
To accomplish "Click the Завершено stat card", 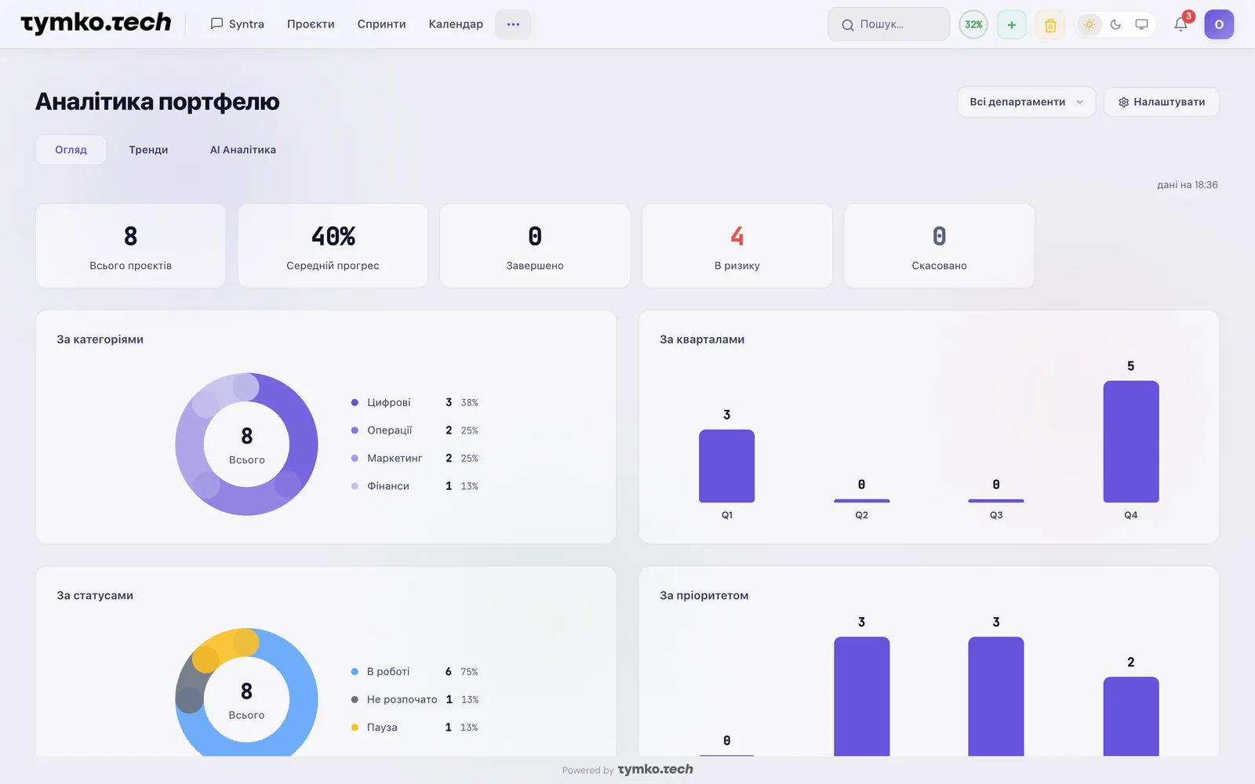I will [x=535, y=245].
